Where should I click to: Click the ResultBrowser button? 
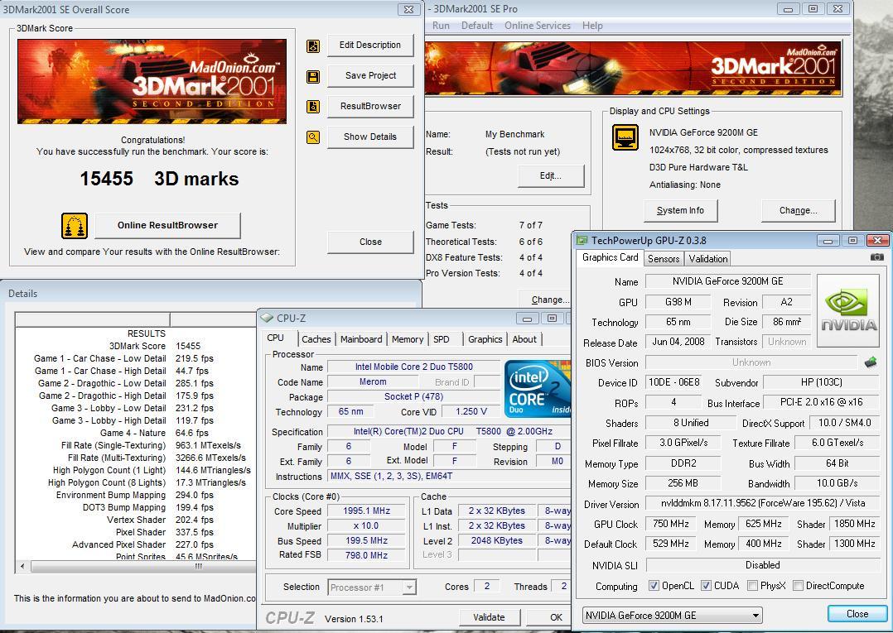pos(370,107)
